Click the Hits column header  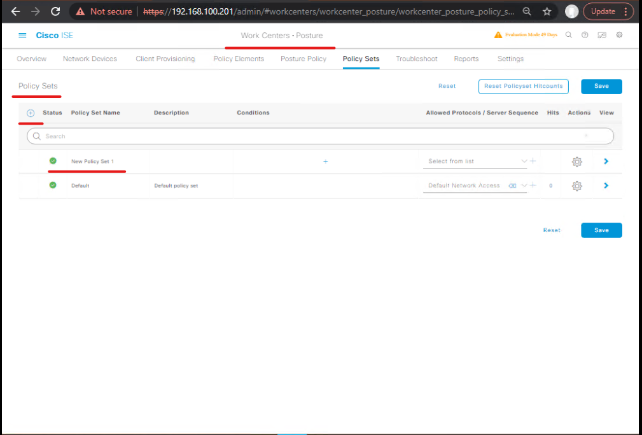click(x=553, y=113)
